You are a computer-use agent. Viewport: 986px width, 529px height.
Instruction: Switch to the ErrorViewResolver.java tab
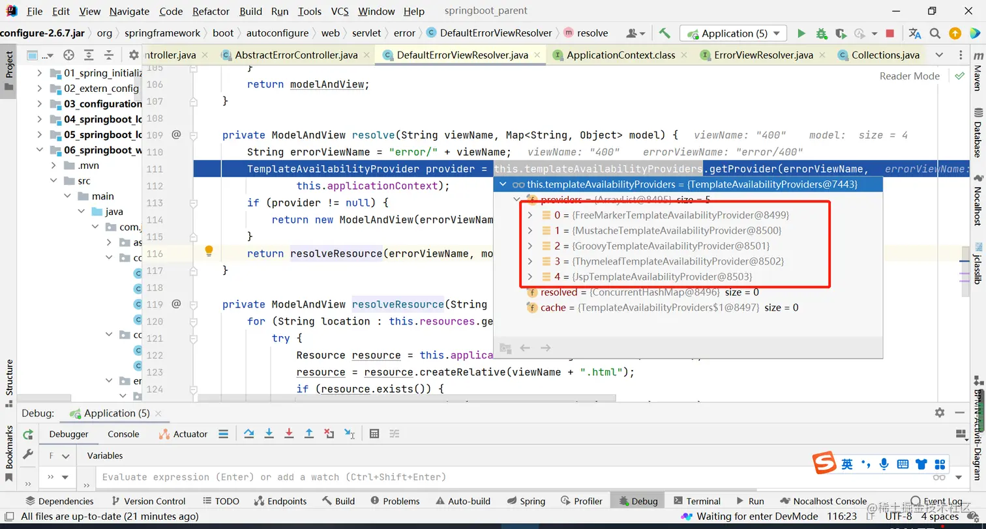tap(763, 55)
